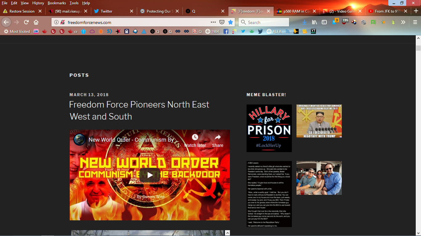Play the New World Order video
Screen dimensions: 421x236
(x=150, y=175)
